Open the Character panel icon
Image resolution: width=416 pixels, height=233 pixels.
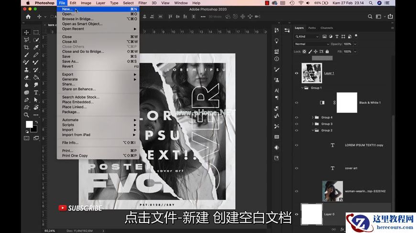(276, 91)
